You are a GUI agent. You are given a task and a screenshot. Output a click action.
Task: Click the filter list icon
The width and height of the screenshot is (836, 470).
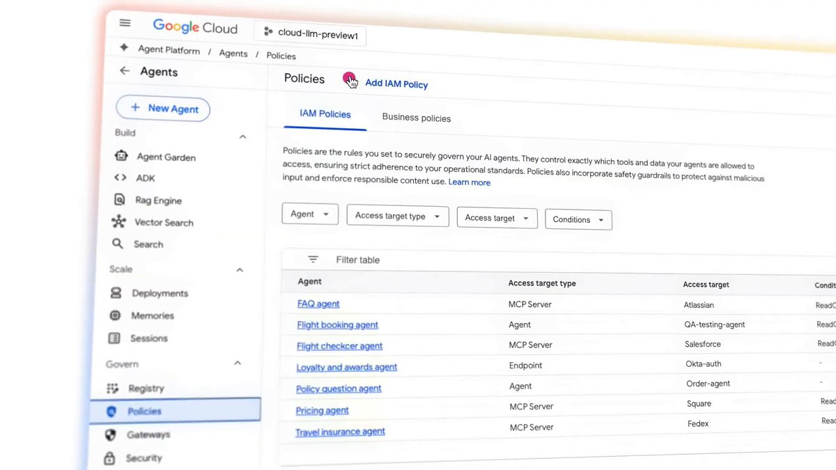pyautogui.click(x=313, y=259)
